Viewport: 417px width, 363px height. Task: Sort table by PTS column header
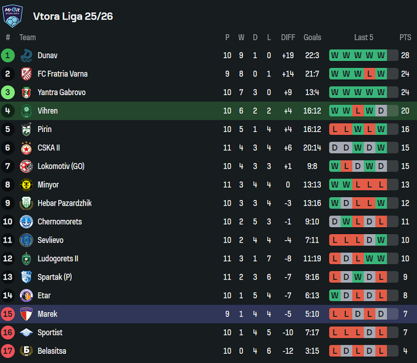405,37
